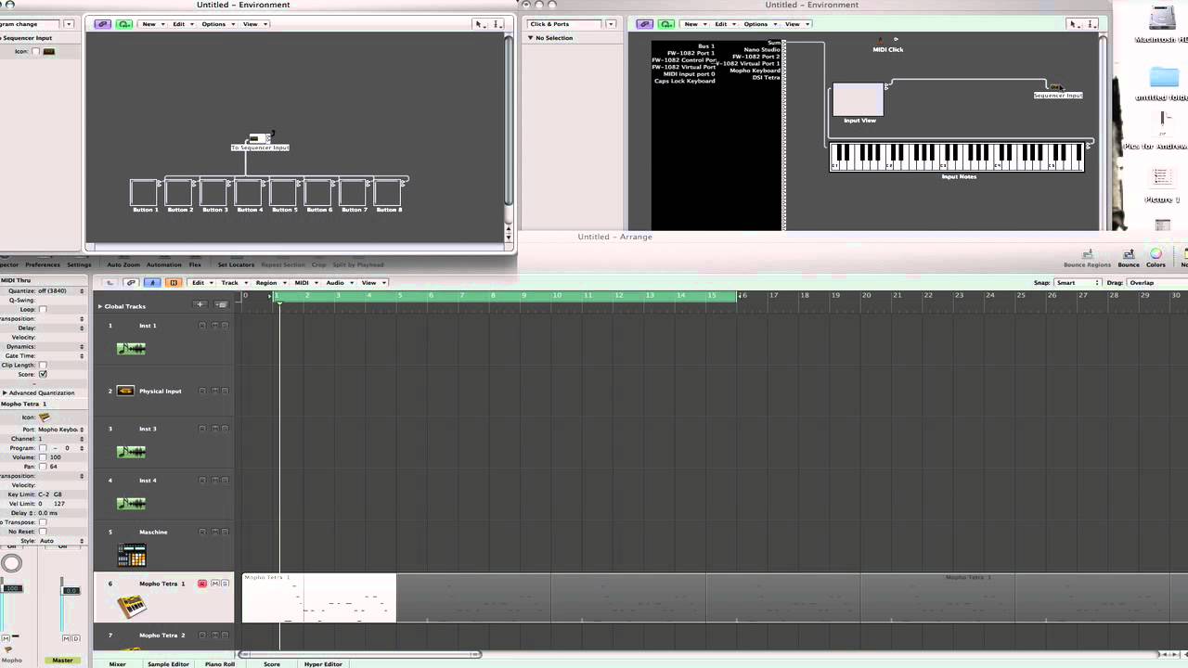Open the Mixer tab
Image resolution: width=1188 pixels, height=668 pixels.
point(118,664)
